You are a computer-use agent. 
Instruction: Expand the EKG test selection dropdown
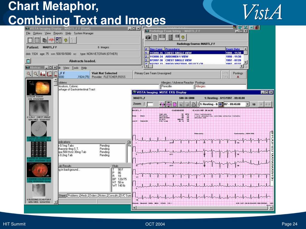[x=247, y=104]
